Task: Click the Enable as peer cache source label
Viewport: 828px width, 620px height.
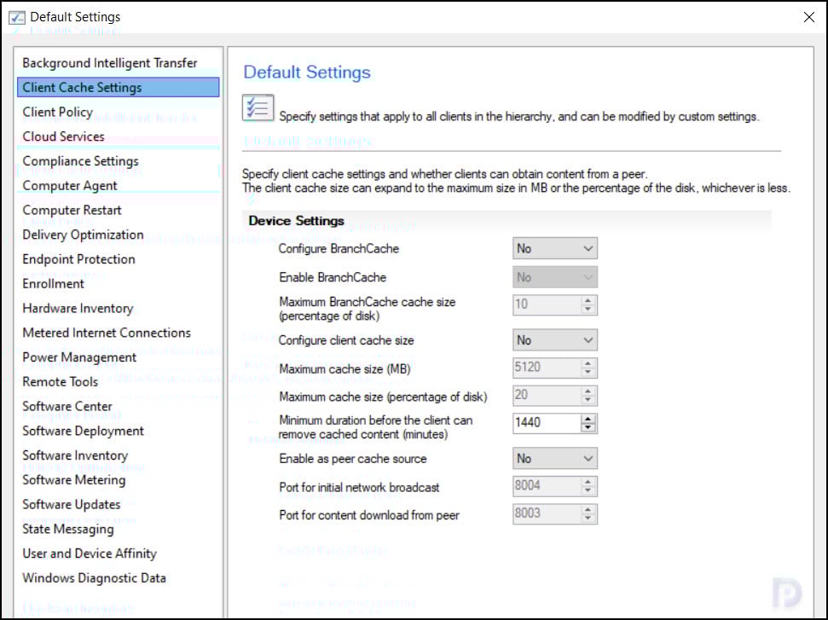Action: point(353,459)
